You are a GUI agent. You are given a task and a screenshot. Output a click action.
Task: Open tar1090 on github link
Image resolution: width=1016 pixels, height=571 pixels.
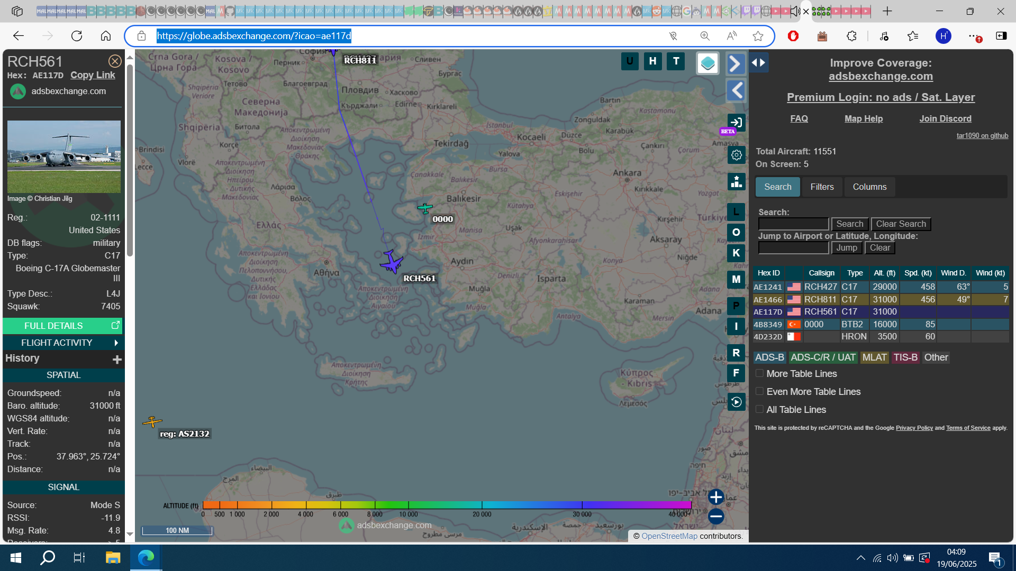coord(982,136)
